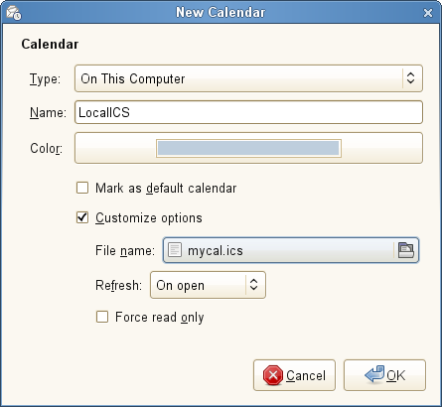Click the up-down arrows of the Type selector
Viewport: 442px width, 407px height.
[410, 78]
